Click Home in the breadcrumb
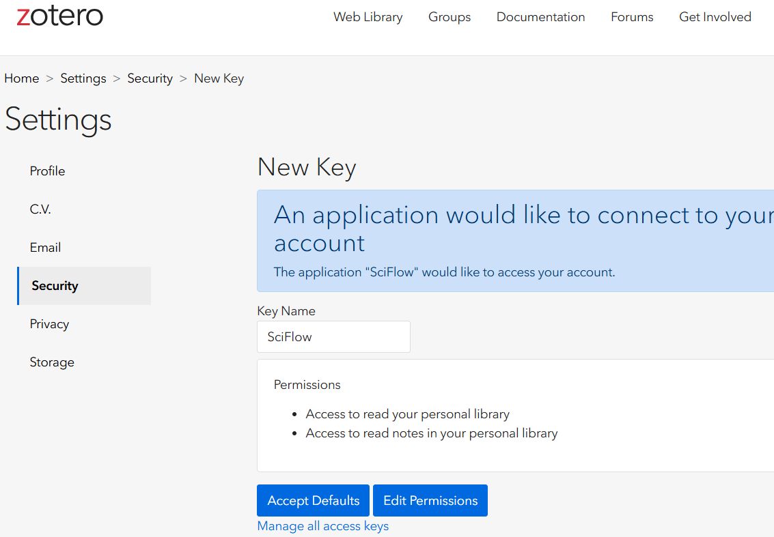Screen dimensions: 774x537 [x=22, y=78]
